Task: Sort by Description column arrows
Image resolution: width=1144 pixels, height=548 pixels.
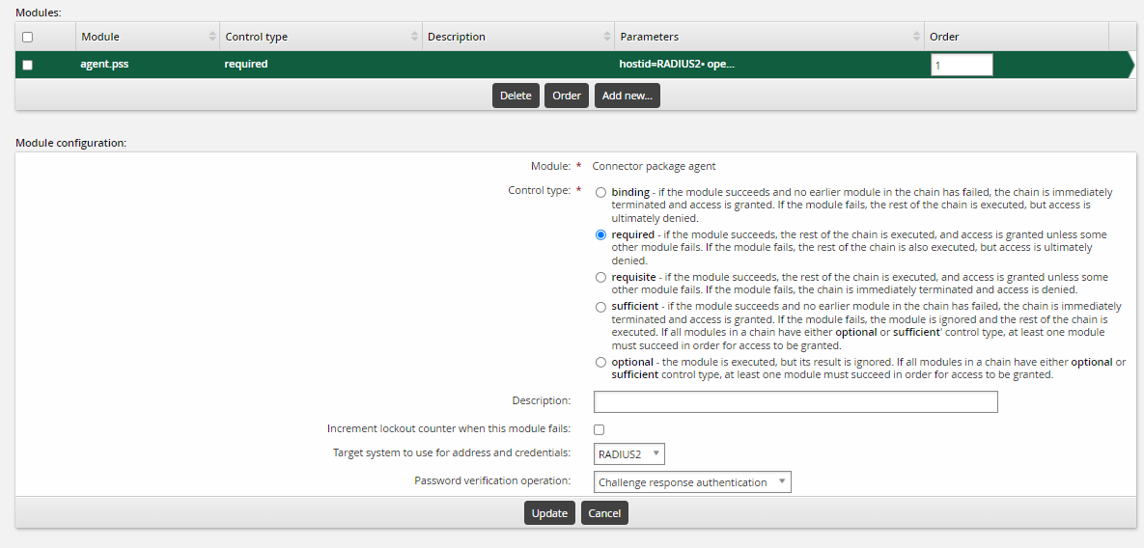Action: tap(606, 37)
